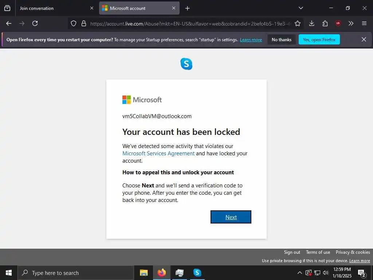This screenshot has width=373, height=280.
Task: Follow the private browsing Learn more link
Action: click(x=360, y=261)
